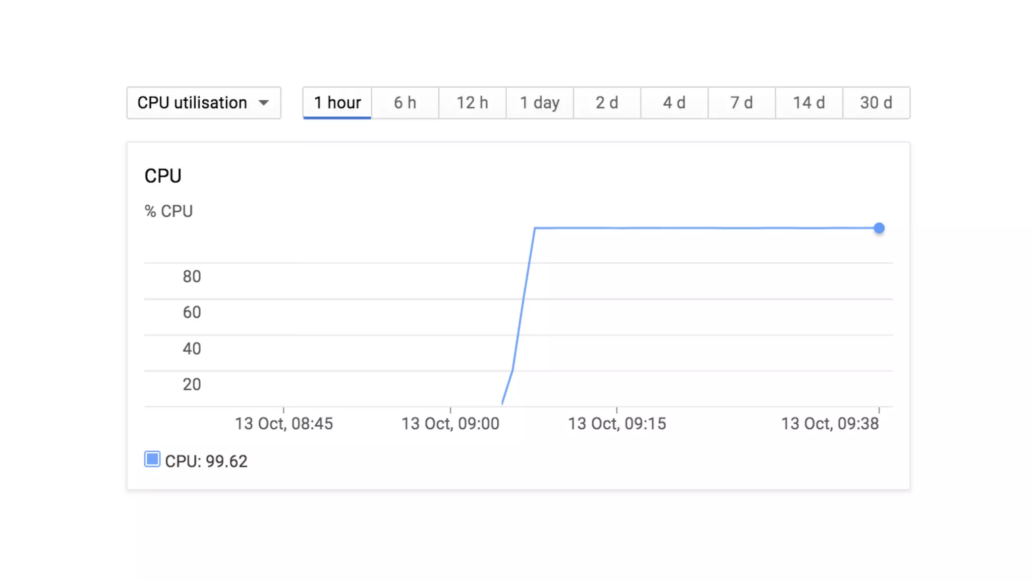Switch to the 6 h time range

tap(405, 103)
